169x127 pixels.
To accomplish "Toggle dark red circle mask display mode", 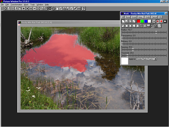I will [x=158, y=21].
